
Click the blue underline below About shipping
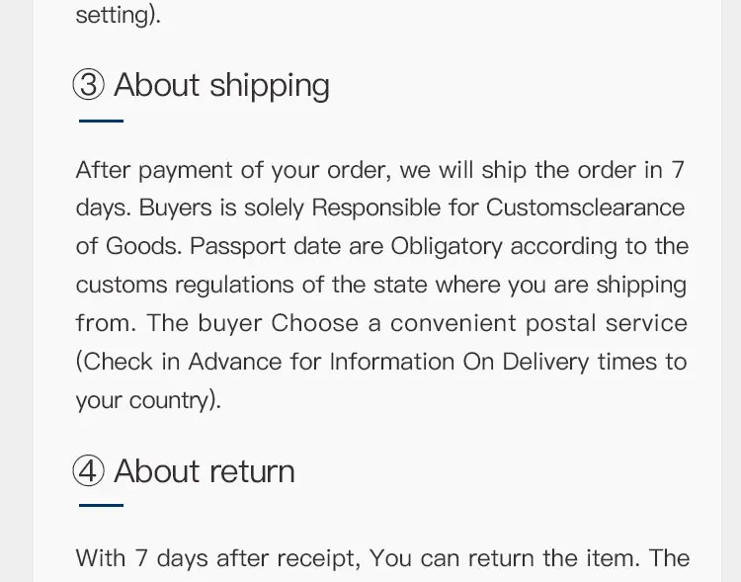pos(101,121)
